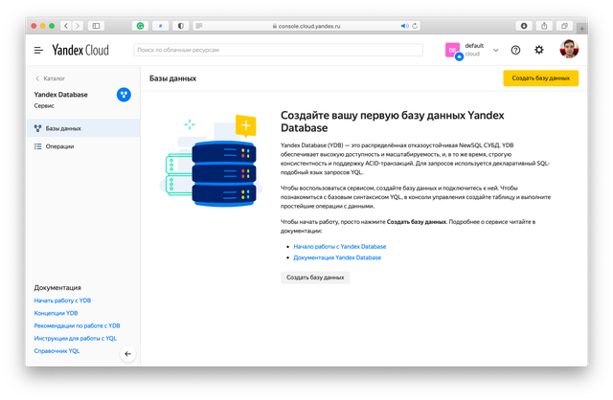Open Справочник YQL documentation link
This screenshot has height=400, width=613.
(57, 351)
